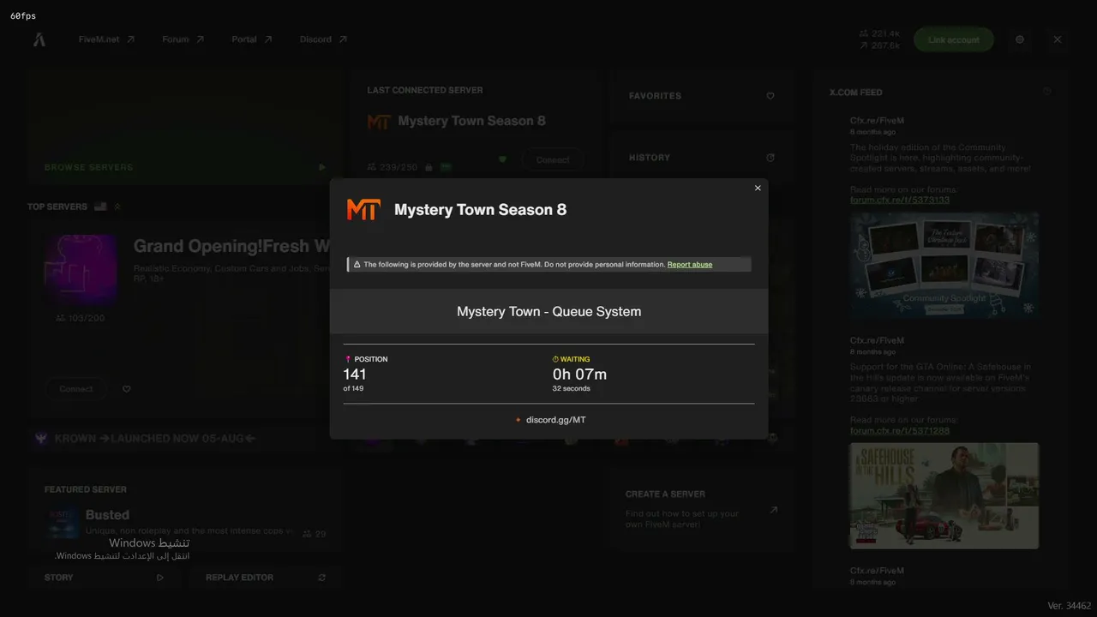Select the discord.gg/MT text
Image resolution: width=1097 pixels, height=617 pixels.
[x=556, y=420]
